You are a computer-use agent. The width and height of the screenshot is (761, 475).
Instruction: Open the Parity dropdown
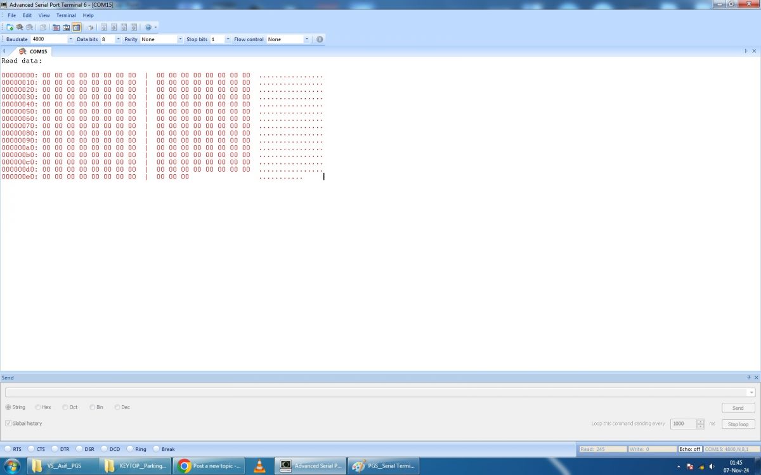pyautogui.click(x=179, y=39)
